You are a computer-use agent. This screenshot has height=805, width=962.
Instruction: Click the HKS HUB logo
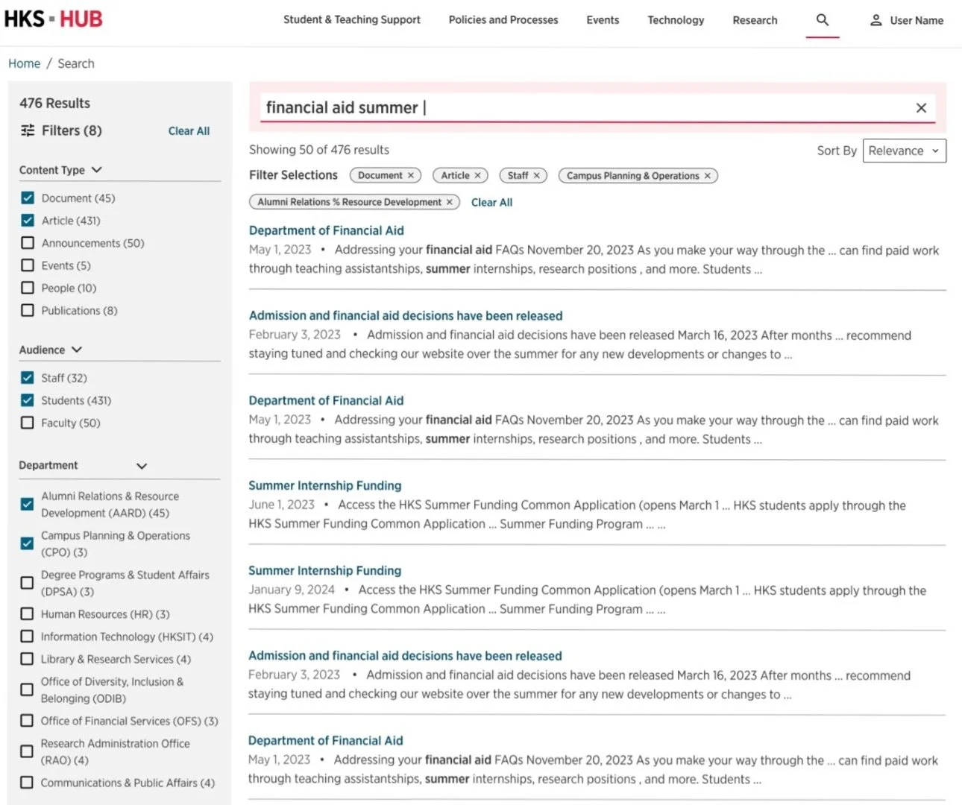54,19
